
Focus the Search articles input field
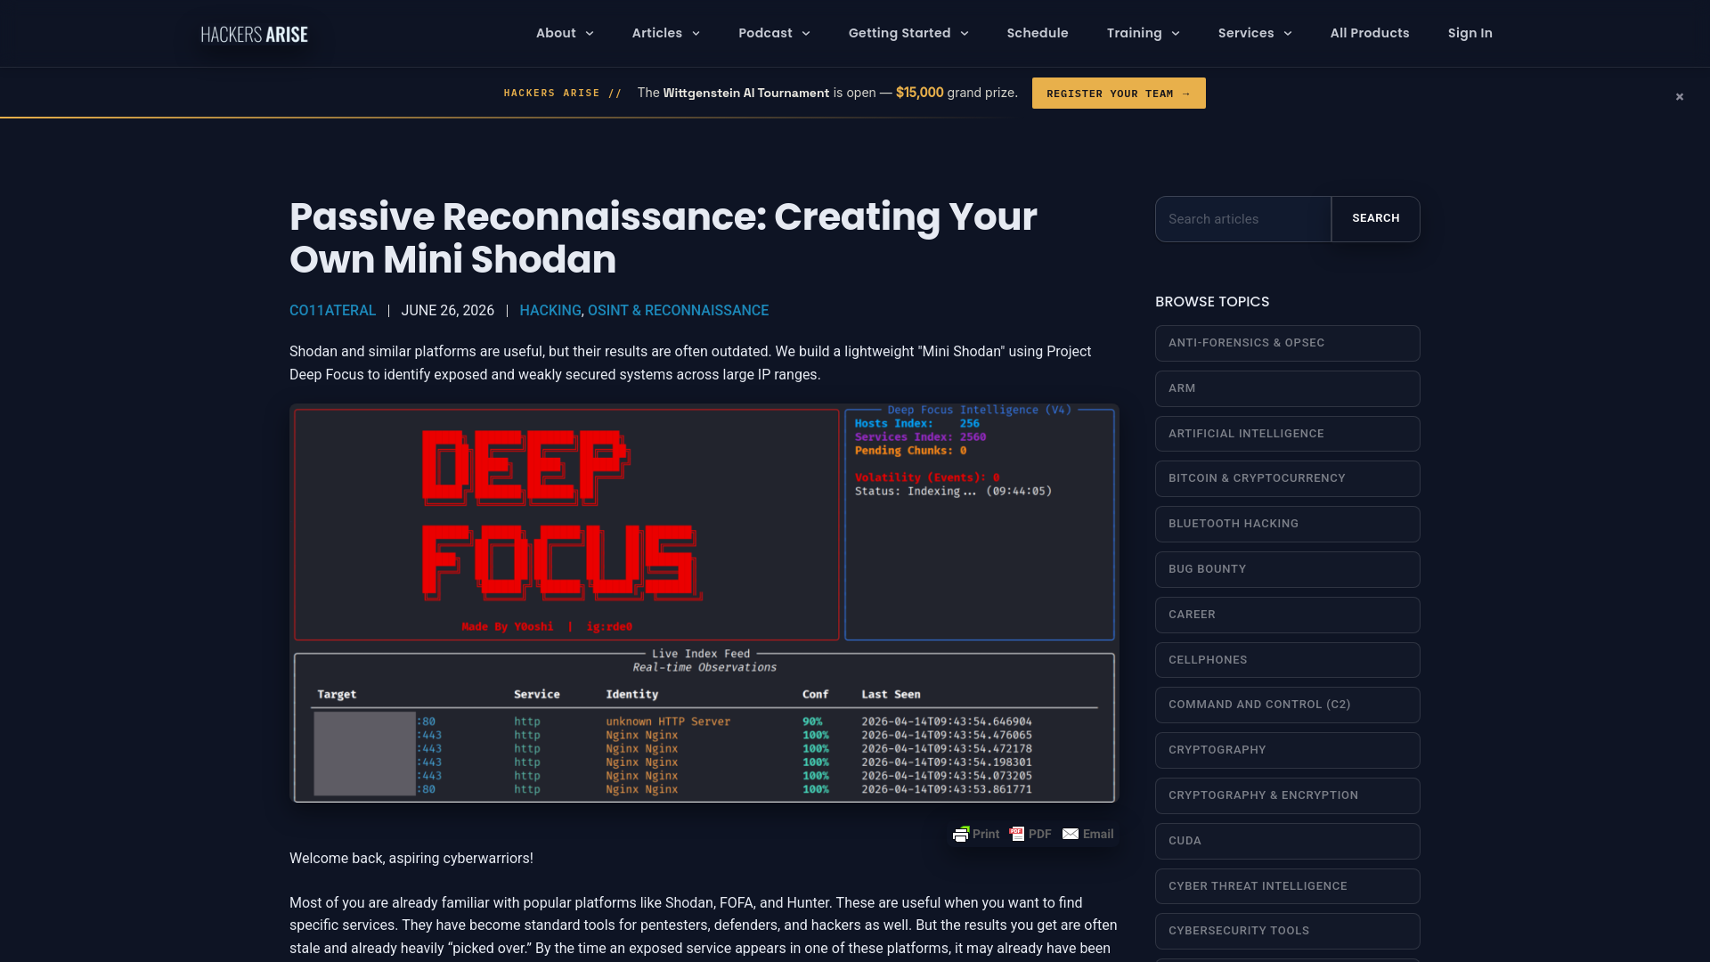coord(1243,219)
